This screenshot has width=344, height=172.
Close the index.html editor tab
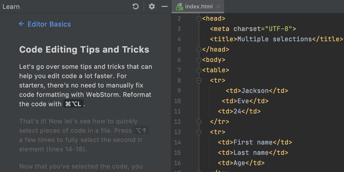tap(218, 6)
